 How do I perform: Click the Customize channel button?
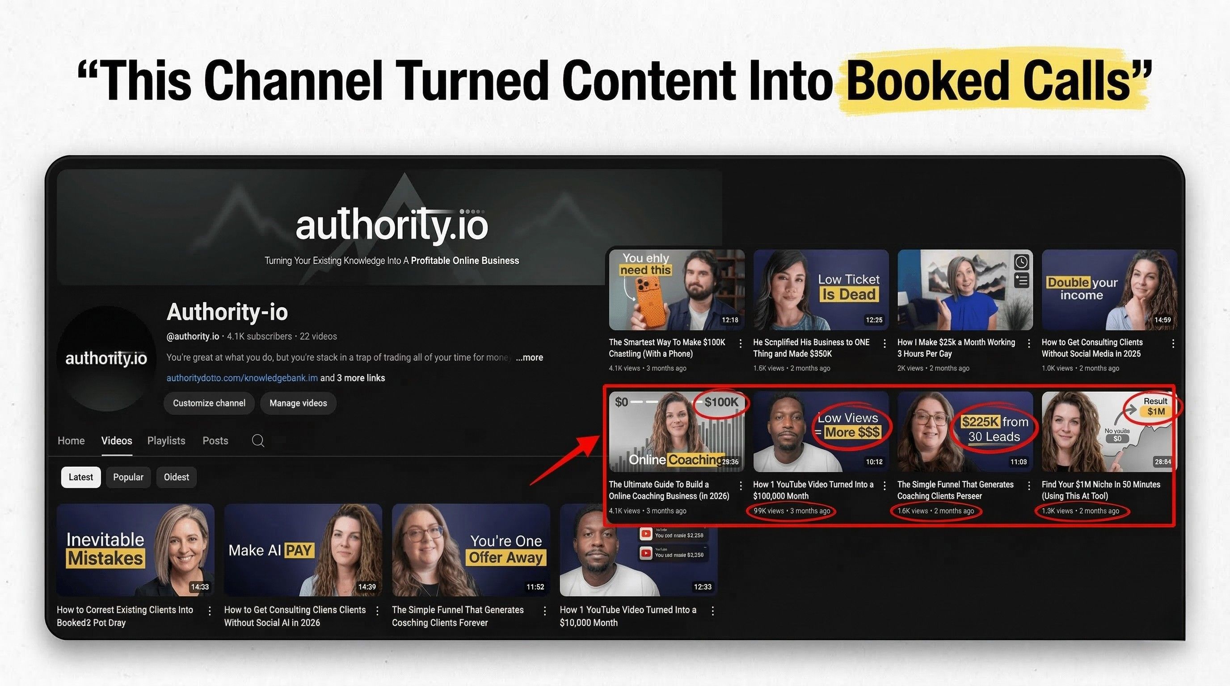click(x=209, y=403)
